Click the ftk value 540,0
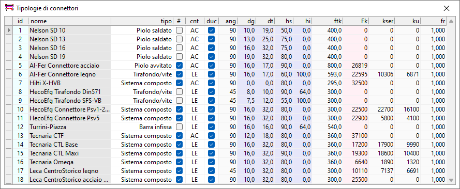The image size is (460, 189). click(x=328, y=127)
